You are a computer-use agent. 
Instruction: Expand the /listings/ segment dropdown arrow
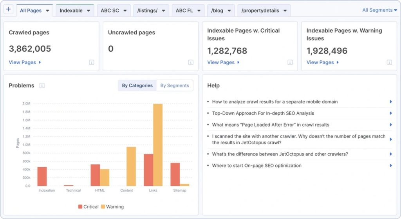(163, 11)
